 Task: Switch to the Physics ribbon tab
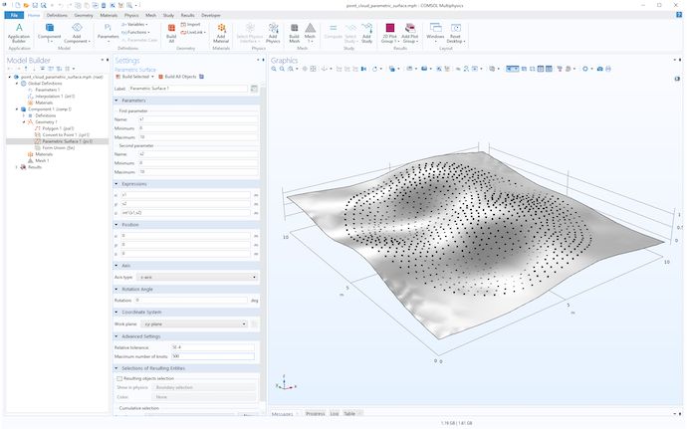(131, 15)
